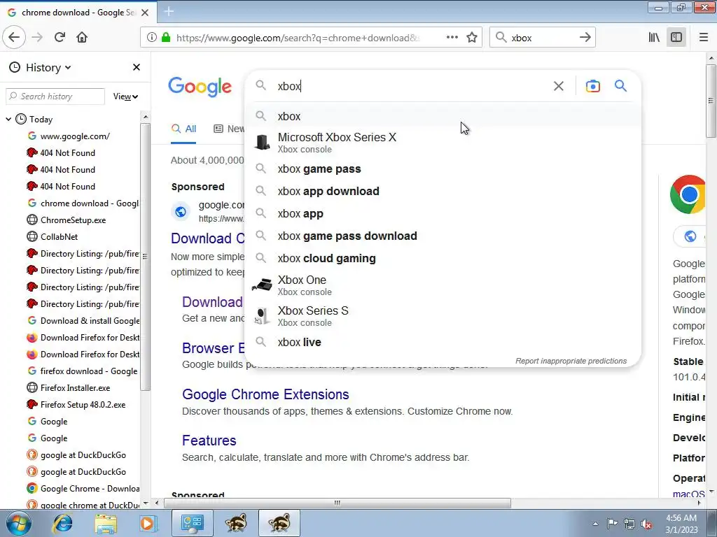Choose the Xbox One console suggestion
717x537 pixels.
tap(443, 285)
